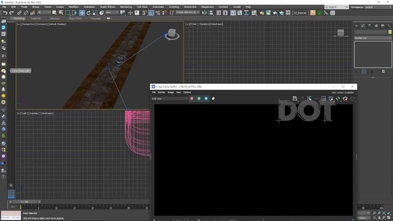
Task: Click the 'New version available' link
Action: coord(343,93)
